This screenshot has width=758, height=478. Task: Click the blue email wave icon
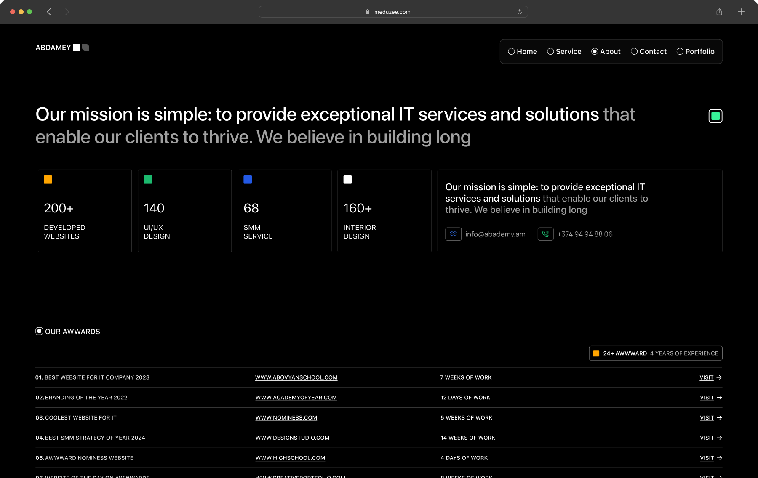(453, 234)
